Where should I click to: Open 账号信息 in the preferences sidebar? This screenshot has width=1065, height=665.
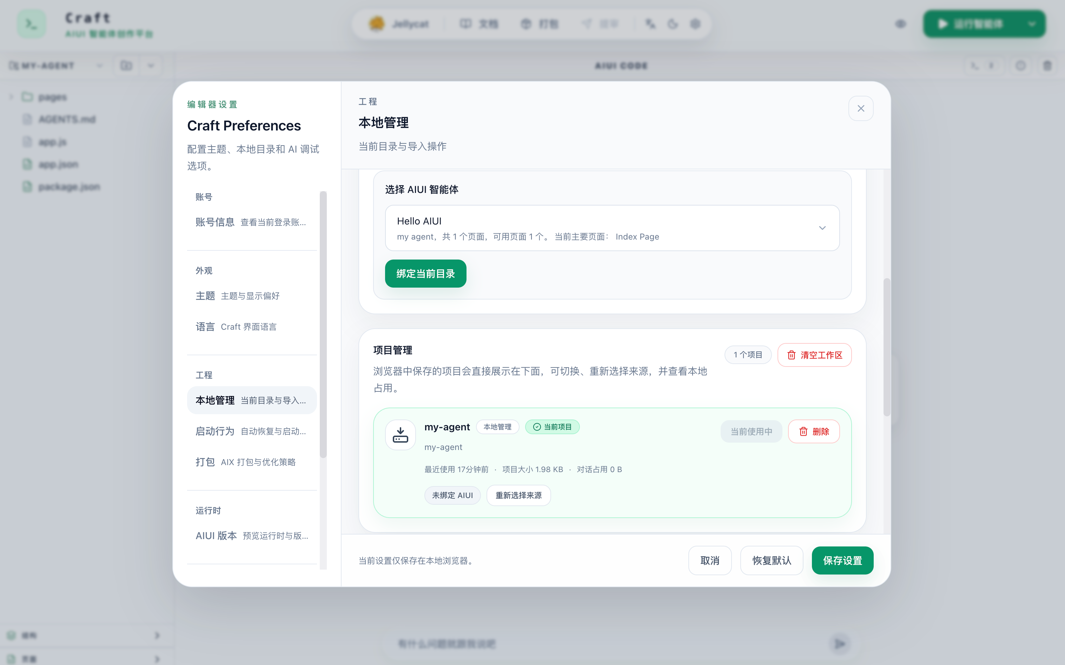[251, 222]
